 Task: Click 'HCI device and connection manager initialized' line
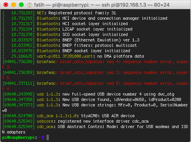[x=115, y=18]
